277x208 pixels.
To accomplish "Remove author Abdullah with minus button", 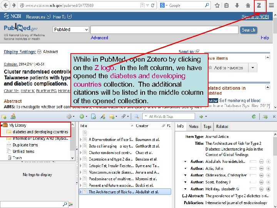I will 261,161.
